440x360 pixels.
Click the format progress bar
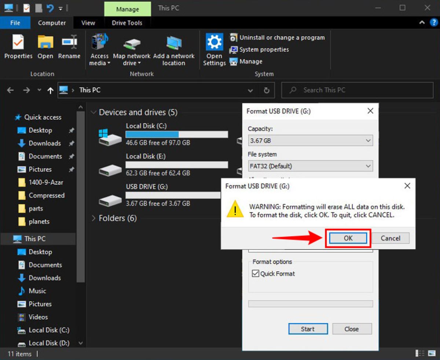(310, 304)
